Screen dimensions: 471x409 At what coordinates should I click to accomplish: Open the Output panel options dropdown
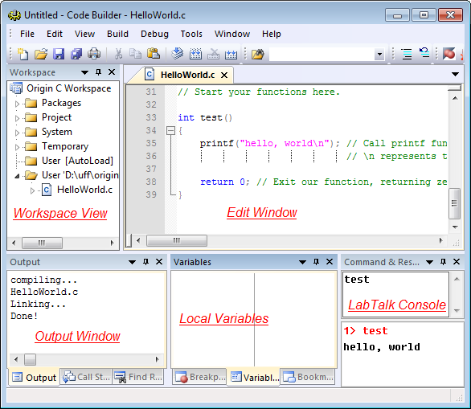(132, 262)
